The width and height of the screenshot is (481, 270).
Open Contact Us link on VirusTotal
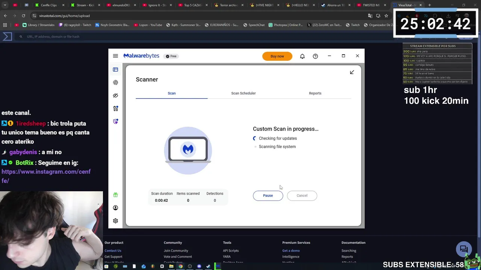coord(113,250)
